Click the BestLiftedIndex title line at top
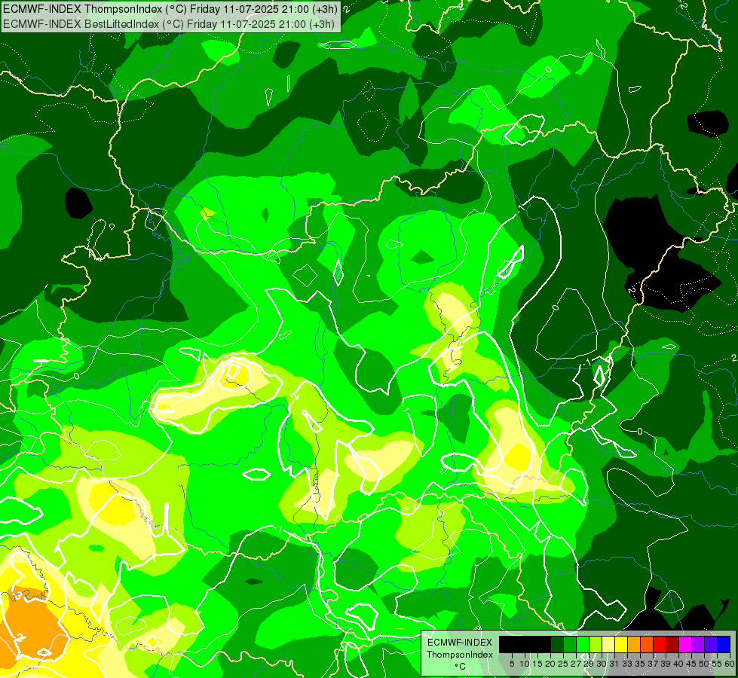Viewport: 738px width, 678px height. (169, 23)
